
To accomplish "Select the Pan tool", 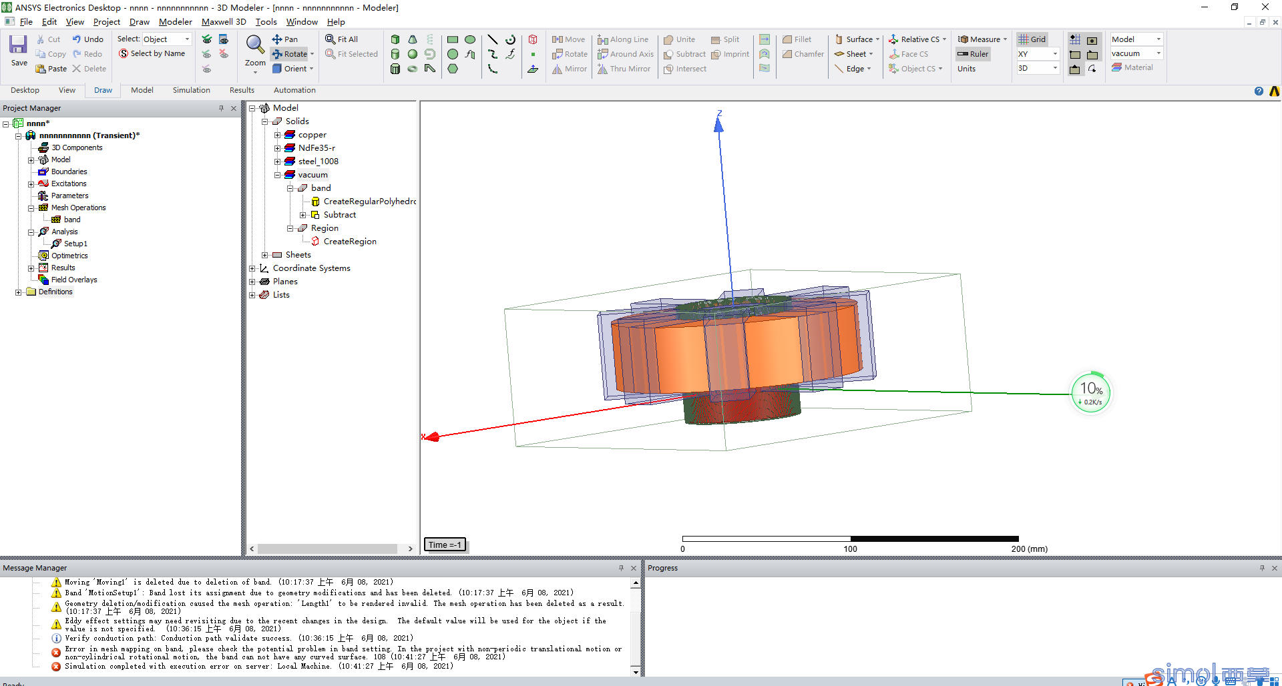I will [x=285, y=39].
